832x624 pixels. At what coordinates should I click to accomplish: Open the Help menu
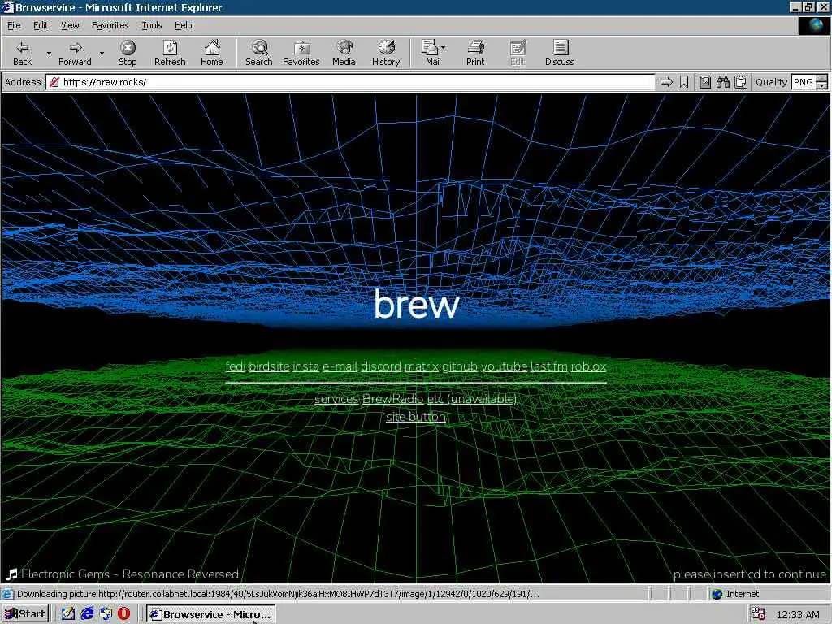(183, 25)
